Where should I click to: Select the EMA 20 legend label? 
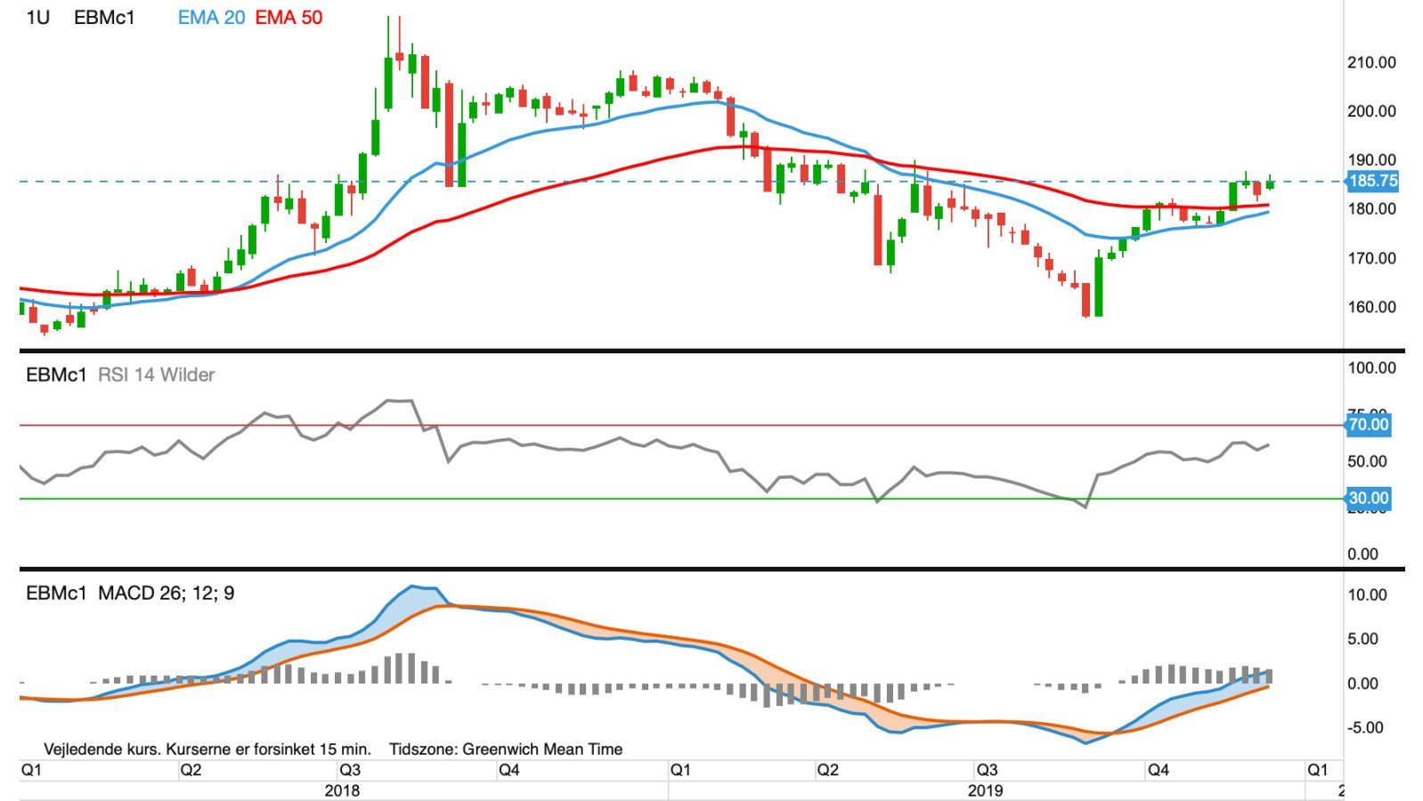[x=211, y=17]
